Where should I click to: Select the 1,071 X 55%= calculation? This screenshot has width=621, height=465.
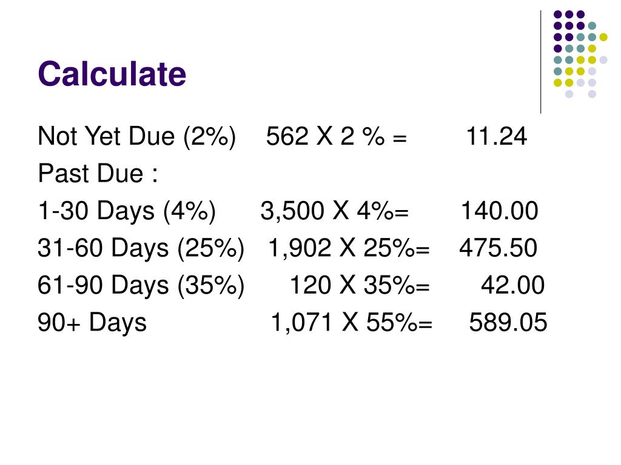352,322
